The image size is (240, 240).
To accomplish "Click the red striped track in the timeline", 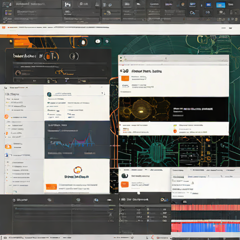I will 205,208.
